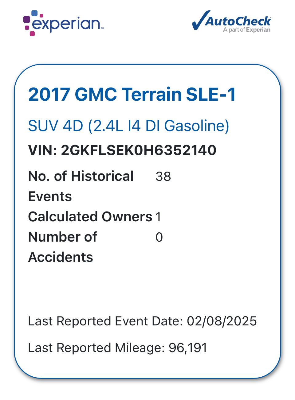
Task: Click the AutoCheck checkmark logo
Action: click(231, 21)
